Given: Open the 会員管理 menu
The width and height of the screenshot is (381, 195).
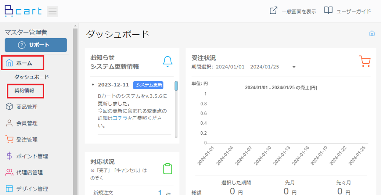Looking at the screenshot, I should 27,123.
